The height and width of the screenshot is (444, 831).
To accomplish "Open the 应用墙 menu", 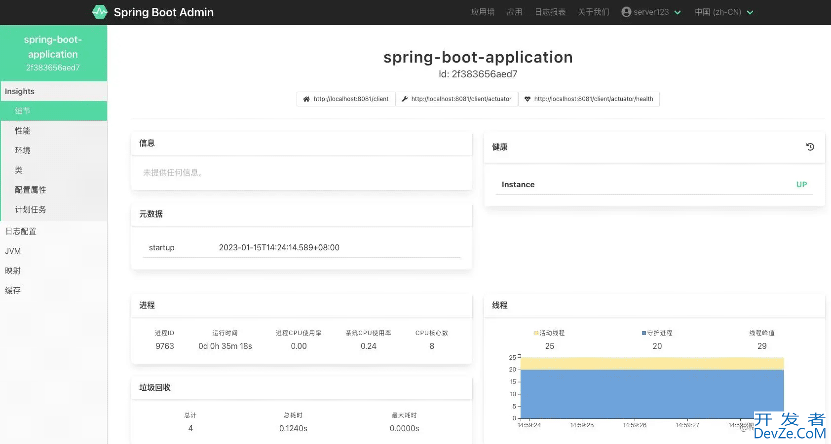I will click(x=483, y=12).
